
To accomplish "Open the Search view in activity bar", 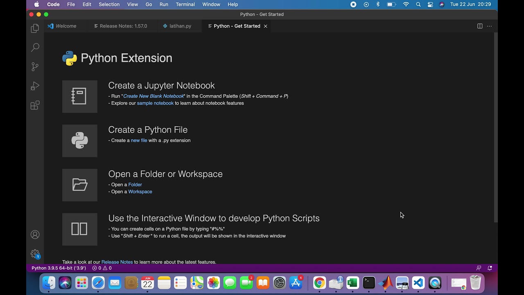I will coord(35,48).
